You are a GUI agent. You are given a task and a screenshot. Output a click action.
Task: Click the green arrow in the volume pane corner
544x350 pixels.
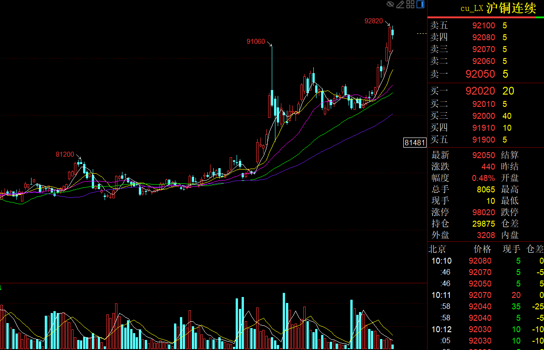click(x=1, y=288)
